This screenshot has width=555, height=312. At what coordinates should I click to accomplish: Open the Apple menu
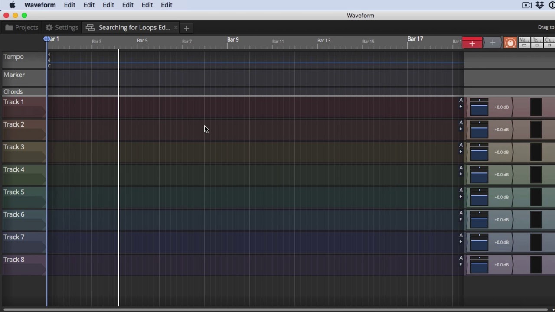(12, 5)
